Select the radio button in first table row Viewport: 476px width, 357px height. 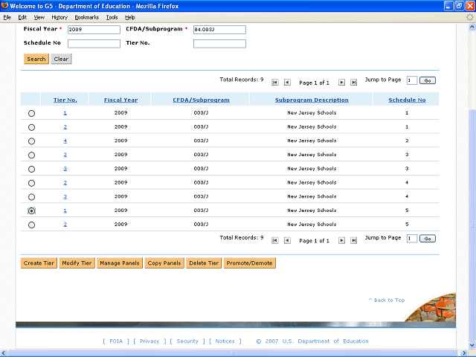31,114
